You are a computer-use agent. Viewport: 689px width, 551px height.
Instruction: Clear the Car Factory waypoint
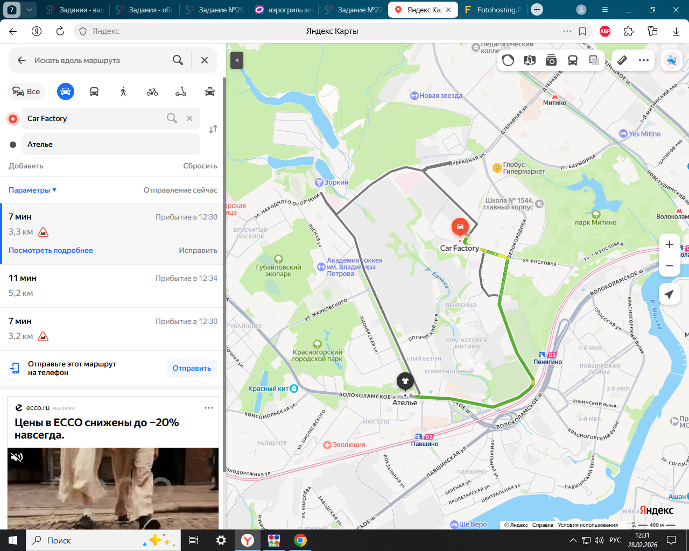tap(189, 118)
